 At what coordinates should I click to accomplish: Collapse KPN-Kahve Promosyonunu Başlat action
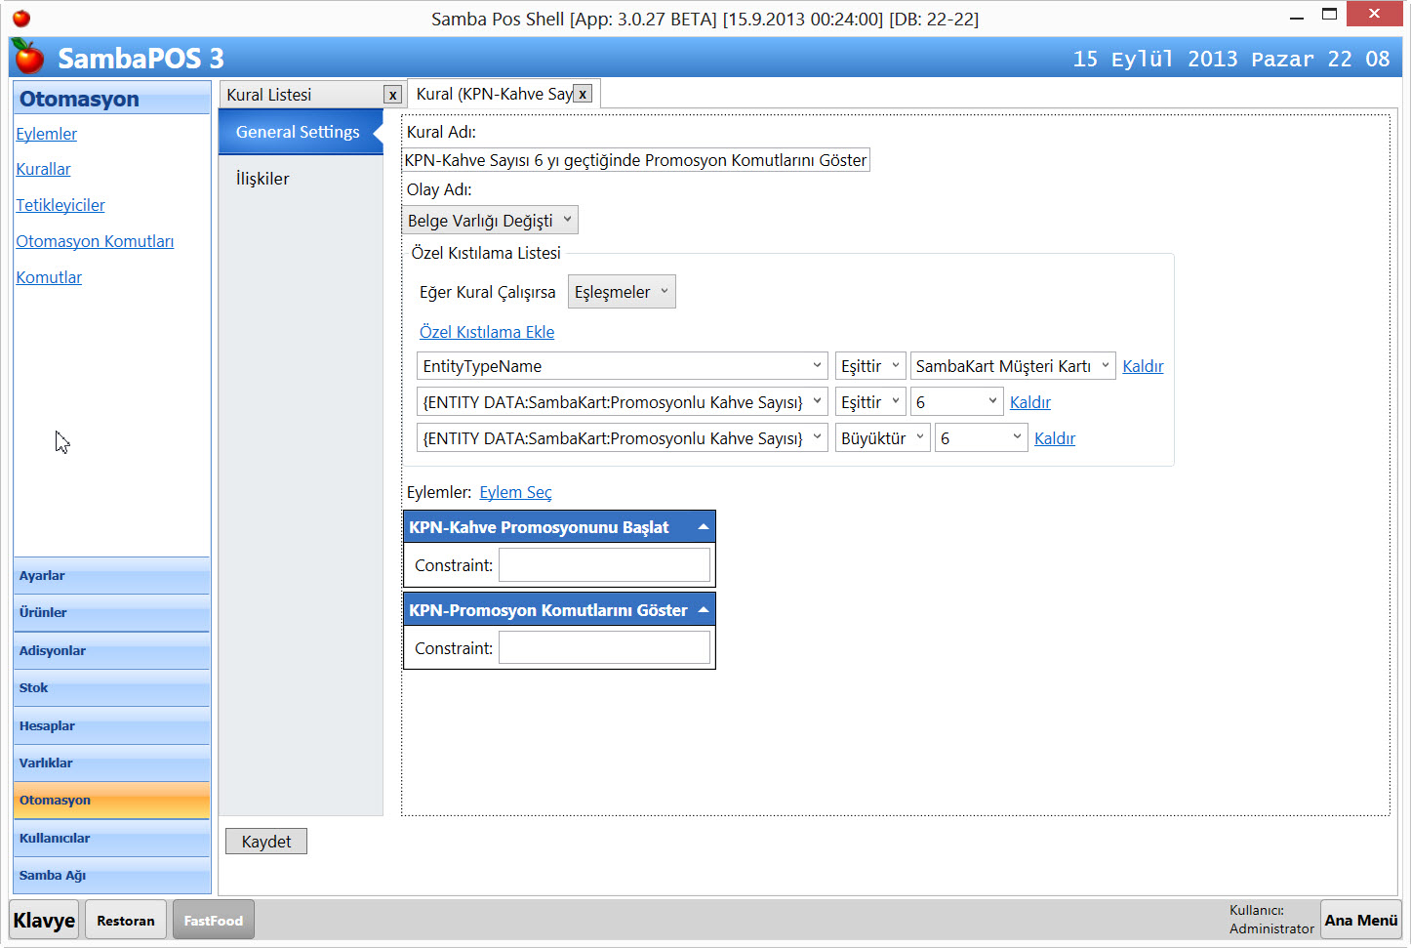point(703,527)
